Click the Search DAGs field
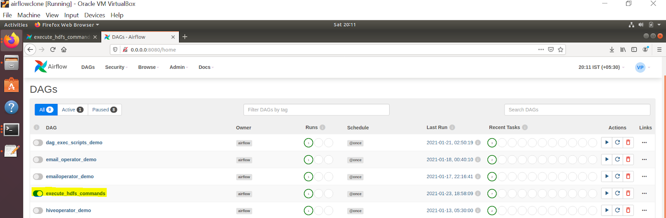The height and width of the screenshot is (218, 666). 577,110
